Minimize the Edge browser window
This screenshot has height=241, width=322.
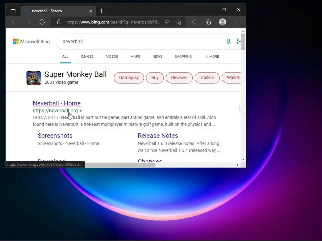[x=210, y=10]
